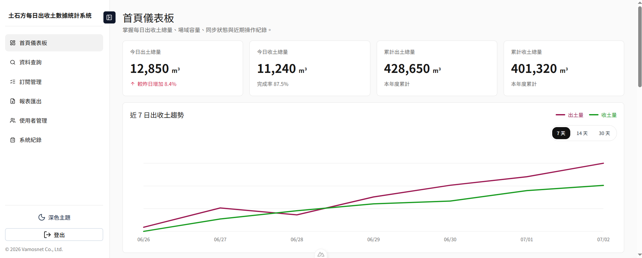Toggle 深色主題 label
Image resolution: width=642 pixels, height=258 pixels.
point(59,217)
